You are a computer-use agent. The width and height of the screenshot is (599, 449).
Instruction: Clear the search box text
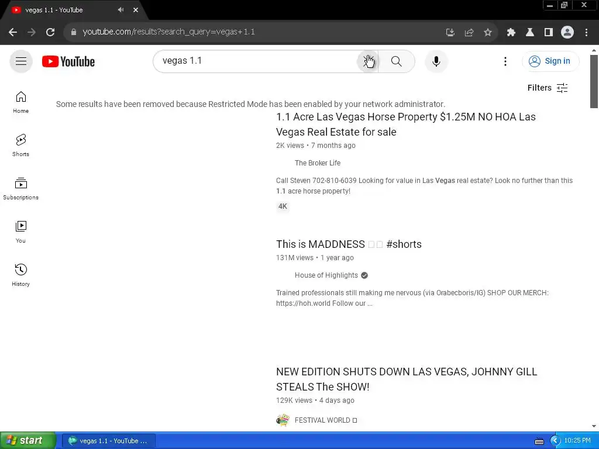367,61
